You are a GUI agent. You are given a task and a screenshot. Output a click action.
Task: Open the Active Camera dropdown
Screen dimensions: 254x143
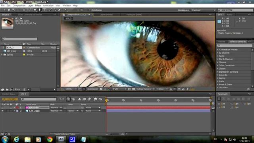145,89
